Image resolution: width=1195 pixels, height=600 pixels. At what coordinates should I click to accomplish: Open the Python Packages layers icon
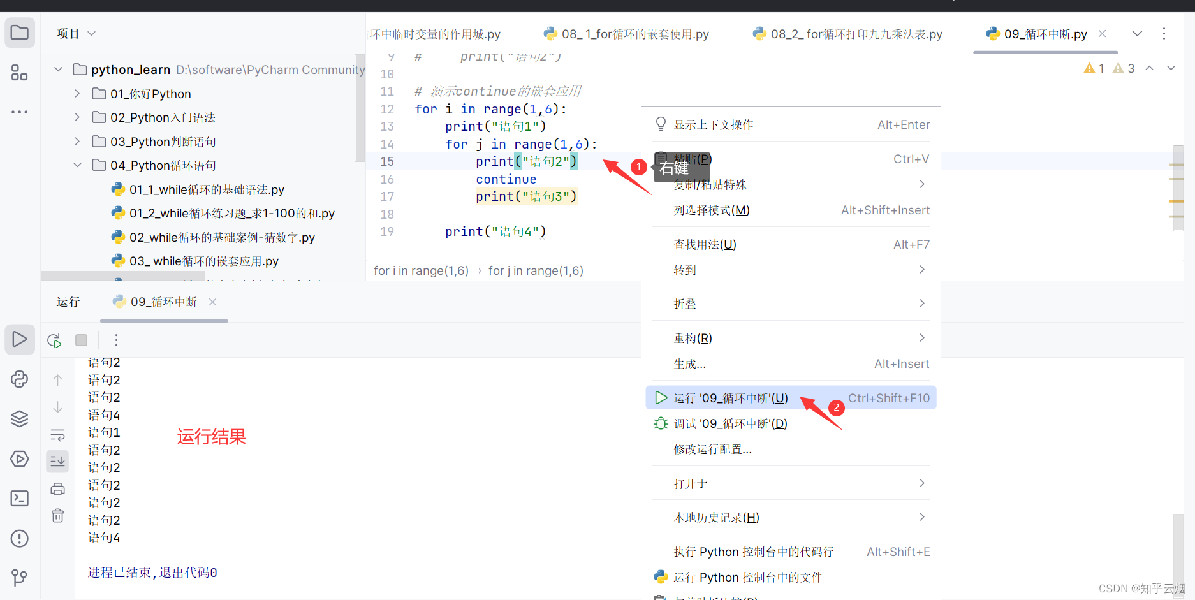[20, 419]
